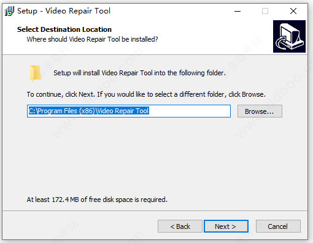Click the yellow folder icon
The width and height of the screenshot is (313, 243).
point(35,73)
